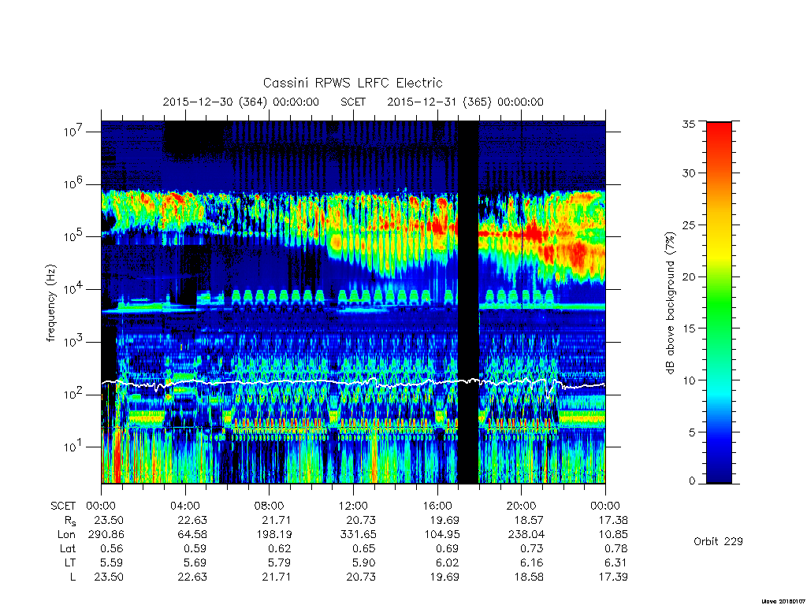
Task: Click the L value 17.39
Action: point(612,577)
